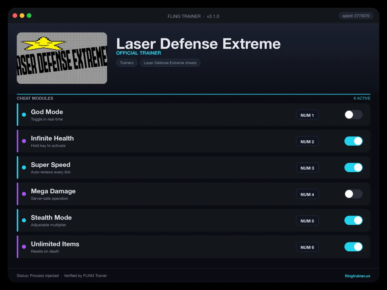The height and width of the screenshot is (290, 387).
Task: Click the God Mode title
Action: [x=47, y=112]
